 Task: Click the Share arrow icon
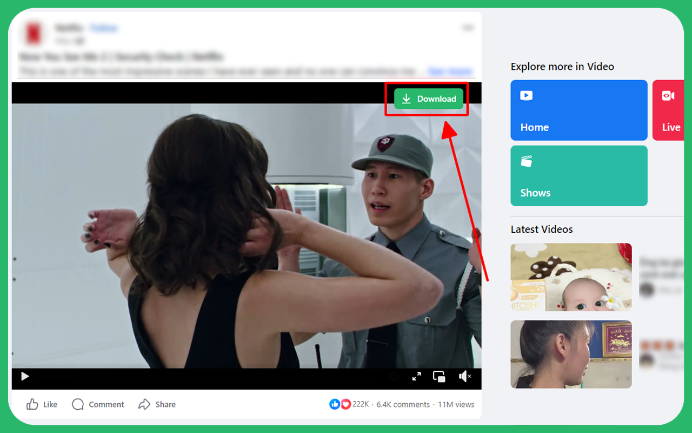click(144, 404)
